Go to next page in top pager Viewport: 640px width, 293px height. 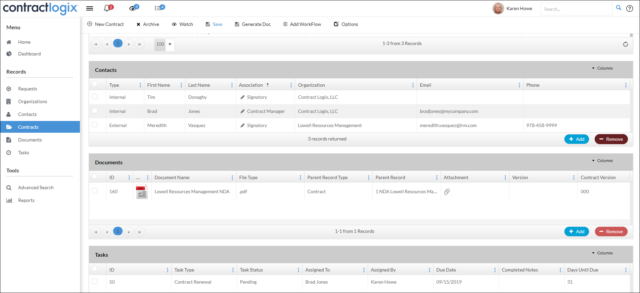[129, 44]
